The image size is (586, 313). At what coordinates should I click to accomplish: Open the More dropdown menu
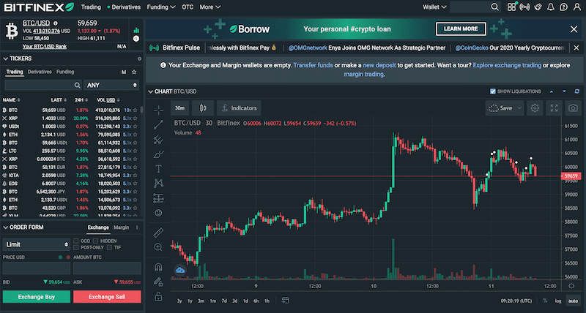pyautogui.click(x=210, y=7)
